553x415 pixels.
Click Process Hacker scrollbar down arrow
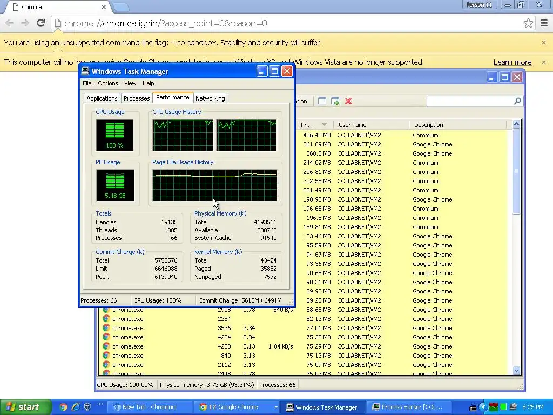pos(516,371)
